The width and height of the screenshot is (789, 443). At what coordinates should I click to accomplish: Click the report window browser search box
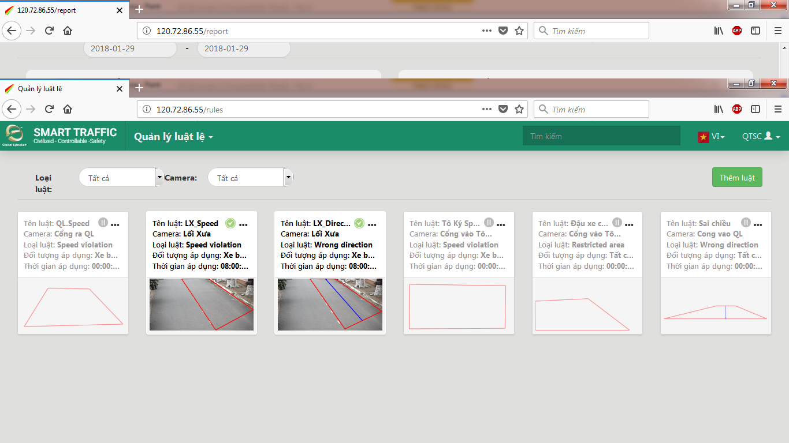591,31
